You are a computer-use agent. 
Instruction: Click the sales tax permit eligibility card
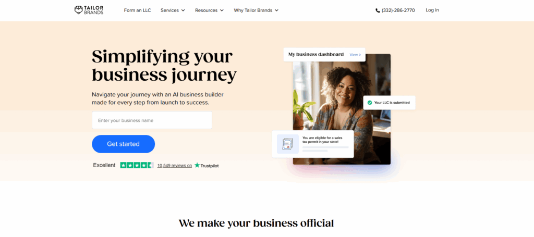[x=313, y=144]
